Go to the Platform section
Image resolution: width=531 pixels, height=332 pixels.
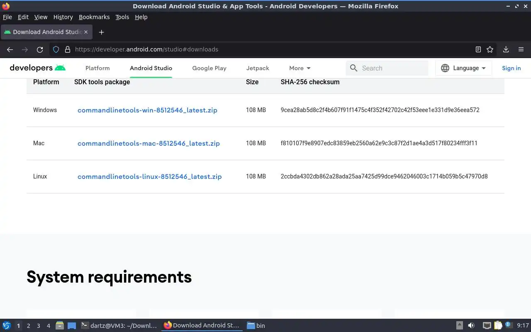[x=97, y=68]
